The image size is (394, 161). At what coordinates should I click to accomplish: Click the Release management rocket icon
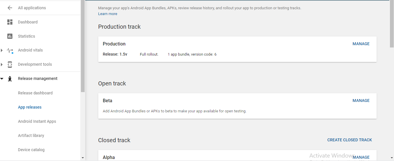tap(10, 79)
